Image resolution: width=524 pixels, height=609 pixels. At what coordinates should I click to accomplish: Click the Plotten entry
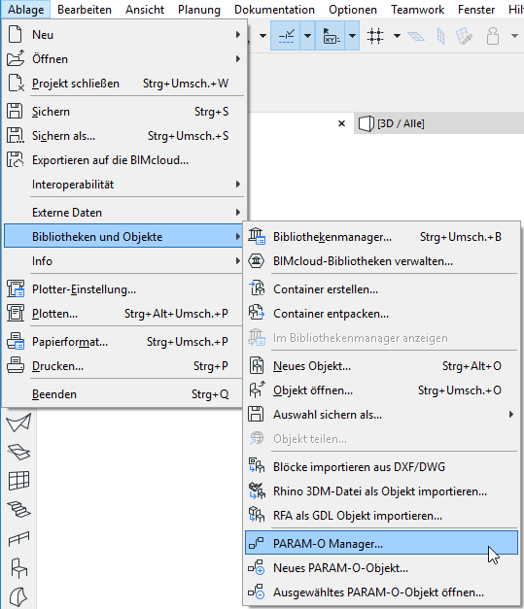[x=124, y=314]
